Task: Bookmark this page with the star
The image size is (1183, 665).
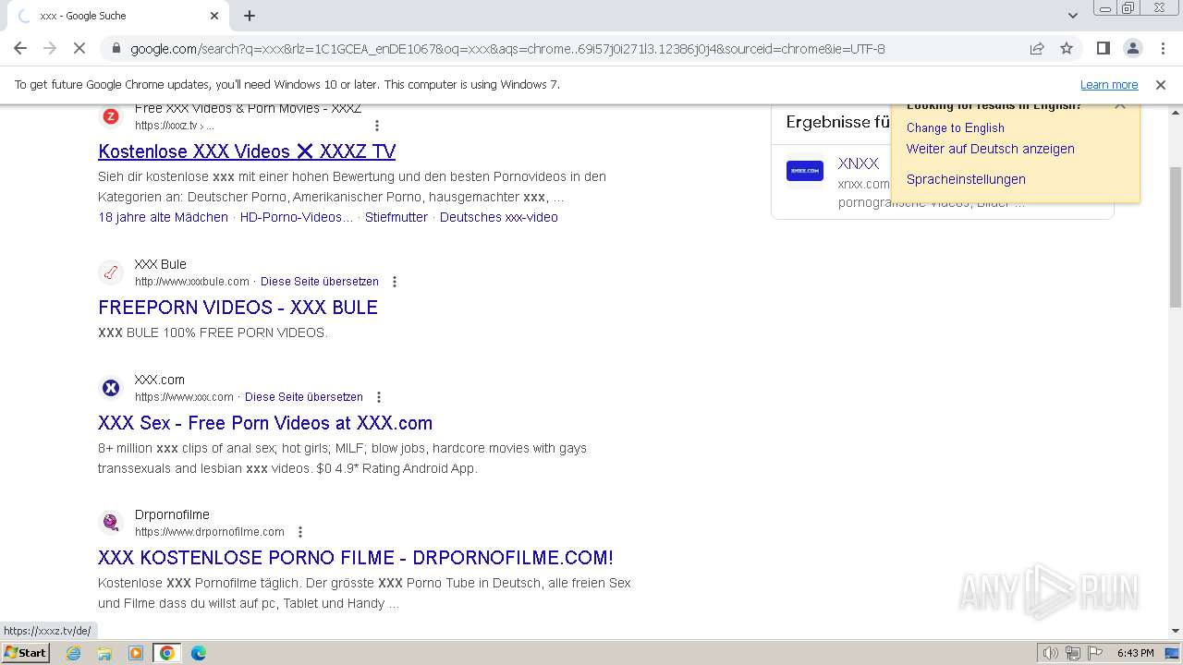Action: click(x=1067, y=48)
